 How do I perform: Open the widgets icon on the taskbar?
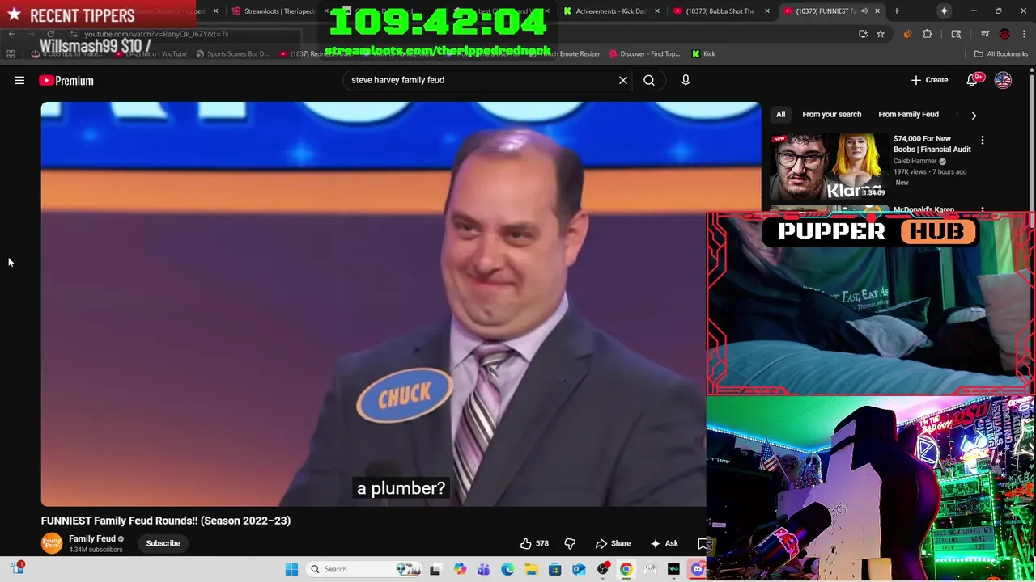point(18,568)
